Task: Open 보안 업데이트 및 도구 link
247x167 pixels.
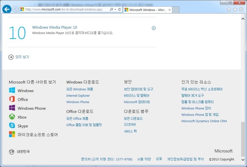Action: pos(139,89)
